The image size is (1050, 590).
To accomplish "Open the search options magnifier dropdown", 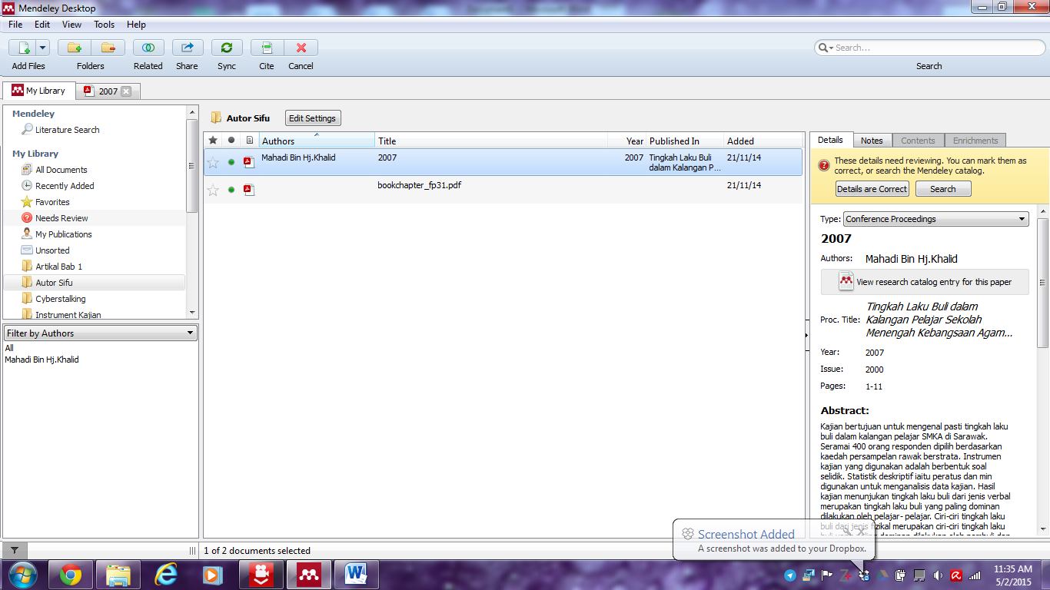I will point(826,48).
